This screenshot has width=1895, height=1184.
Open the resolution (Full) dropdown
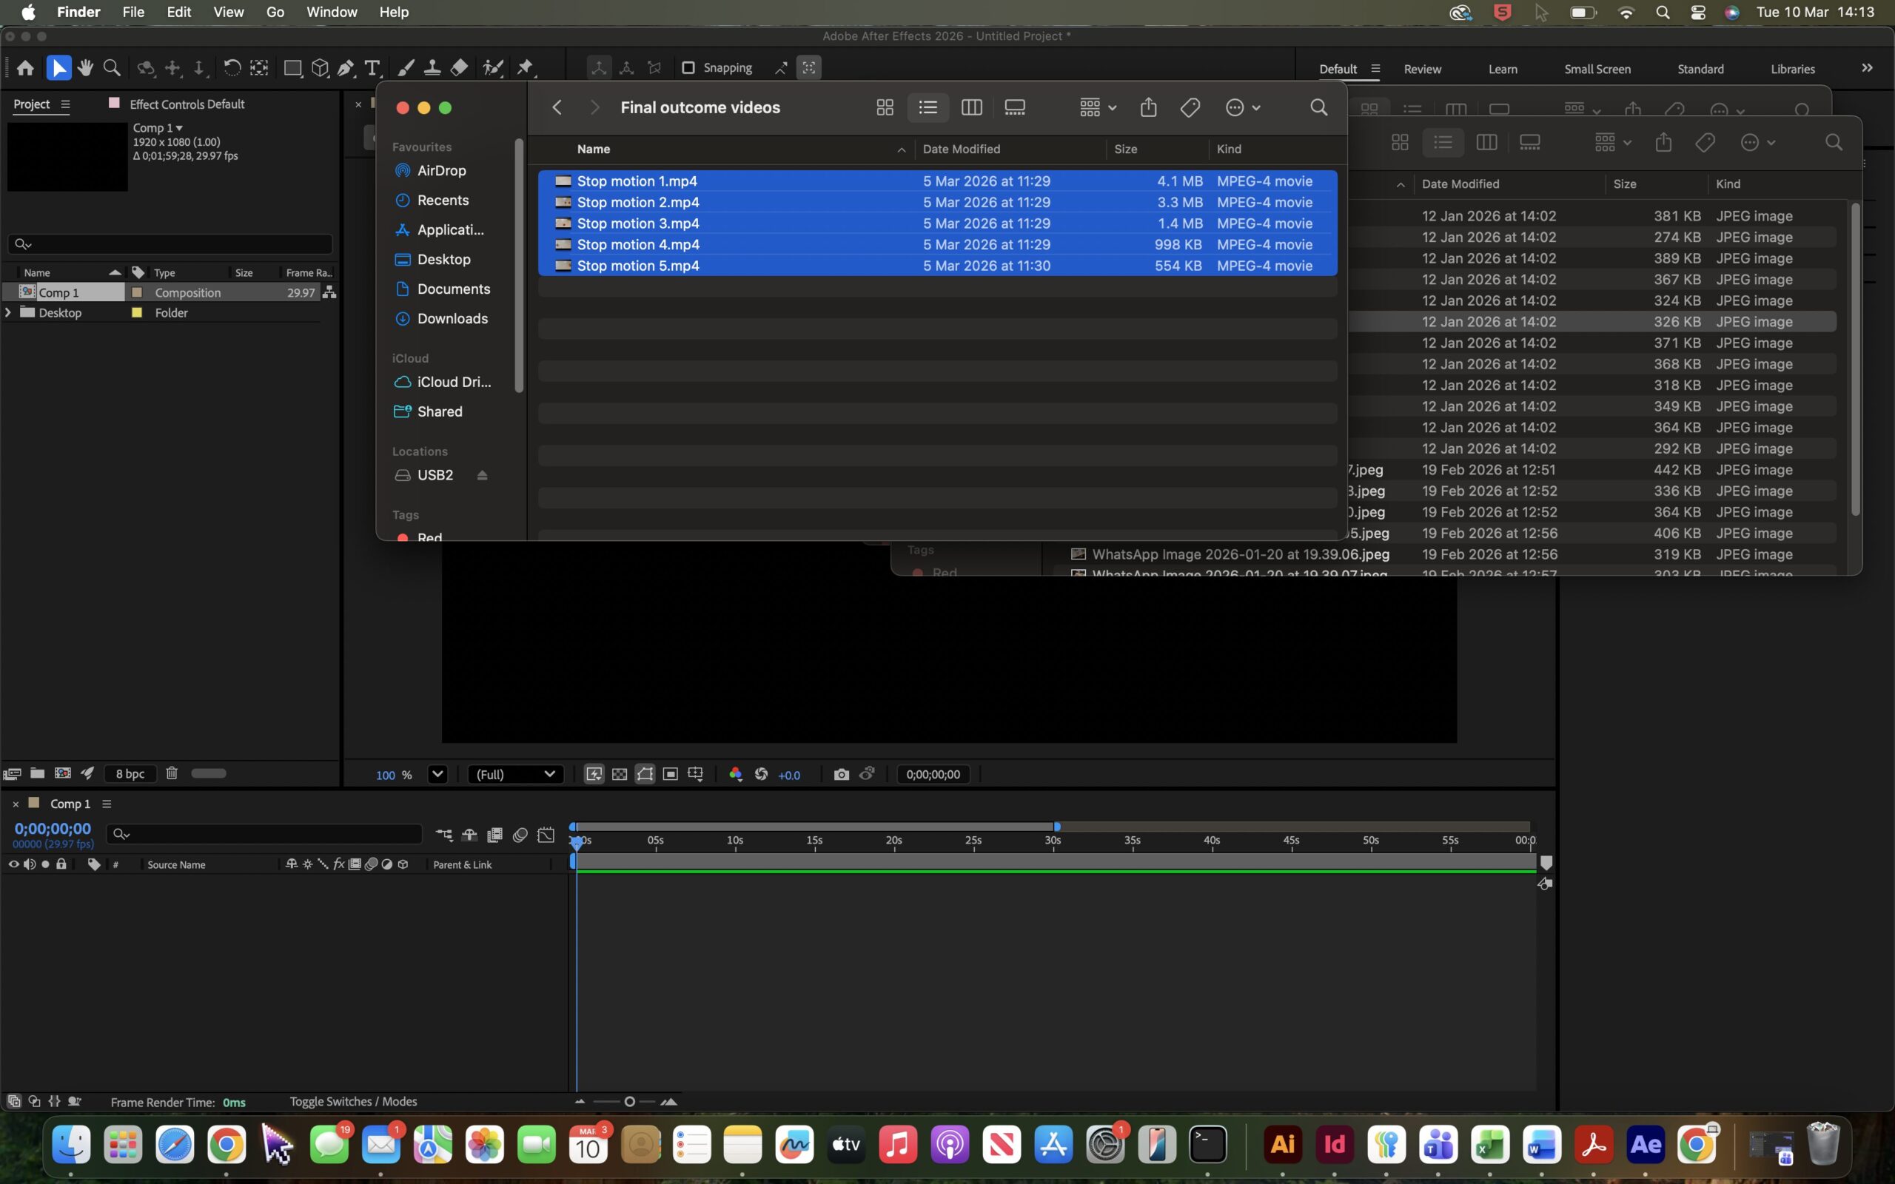click(515, 775)
